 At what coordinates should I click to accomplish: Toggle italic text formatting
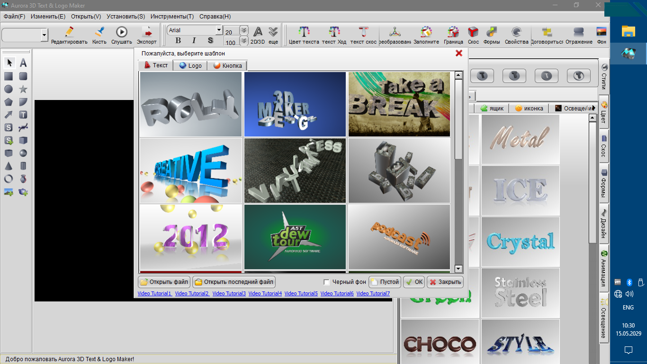194,40
